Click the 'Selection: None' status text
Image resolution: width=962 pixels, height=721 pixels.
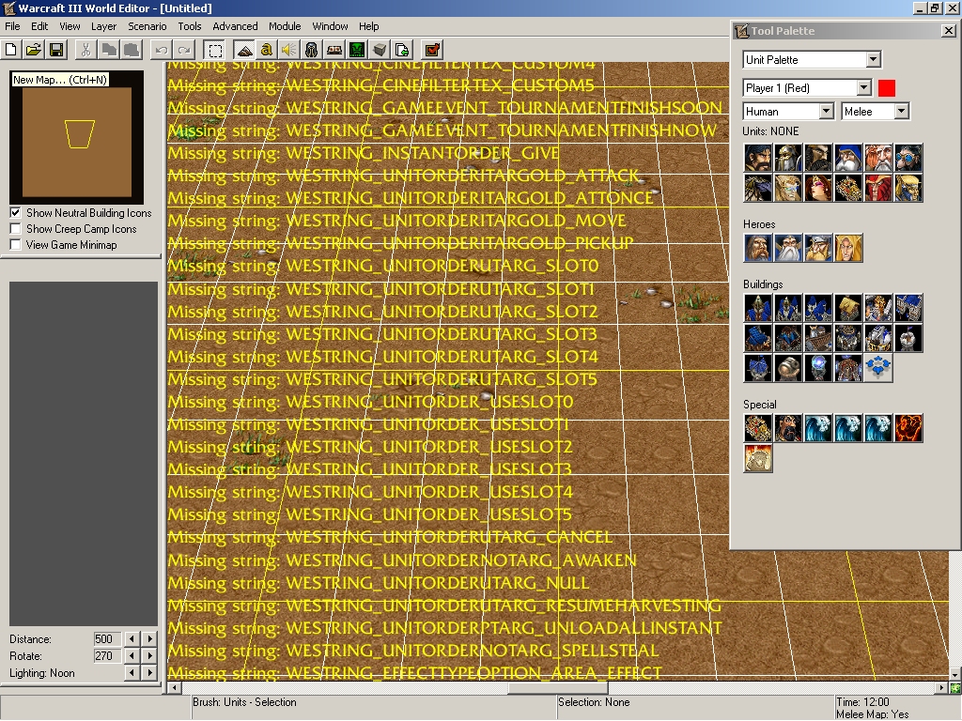594,702
